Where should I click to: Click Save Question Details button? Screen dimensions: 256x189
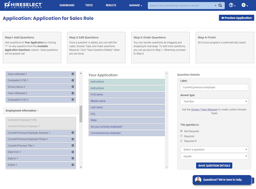click(x=214, y=165)
